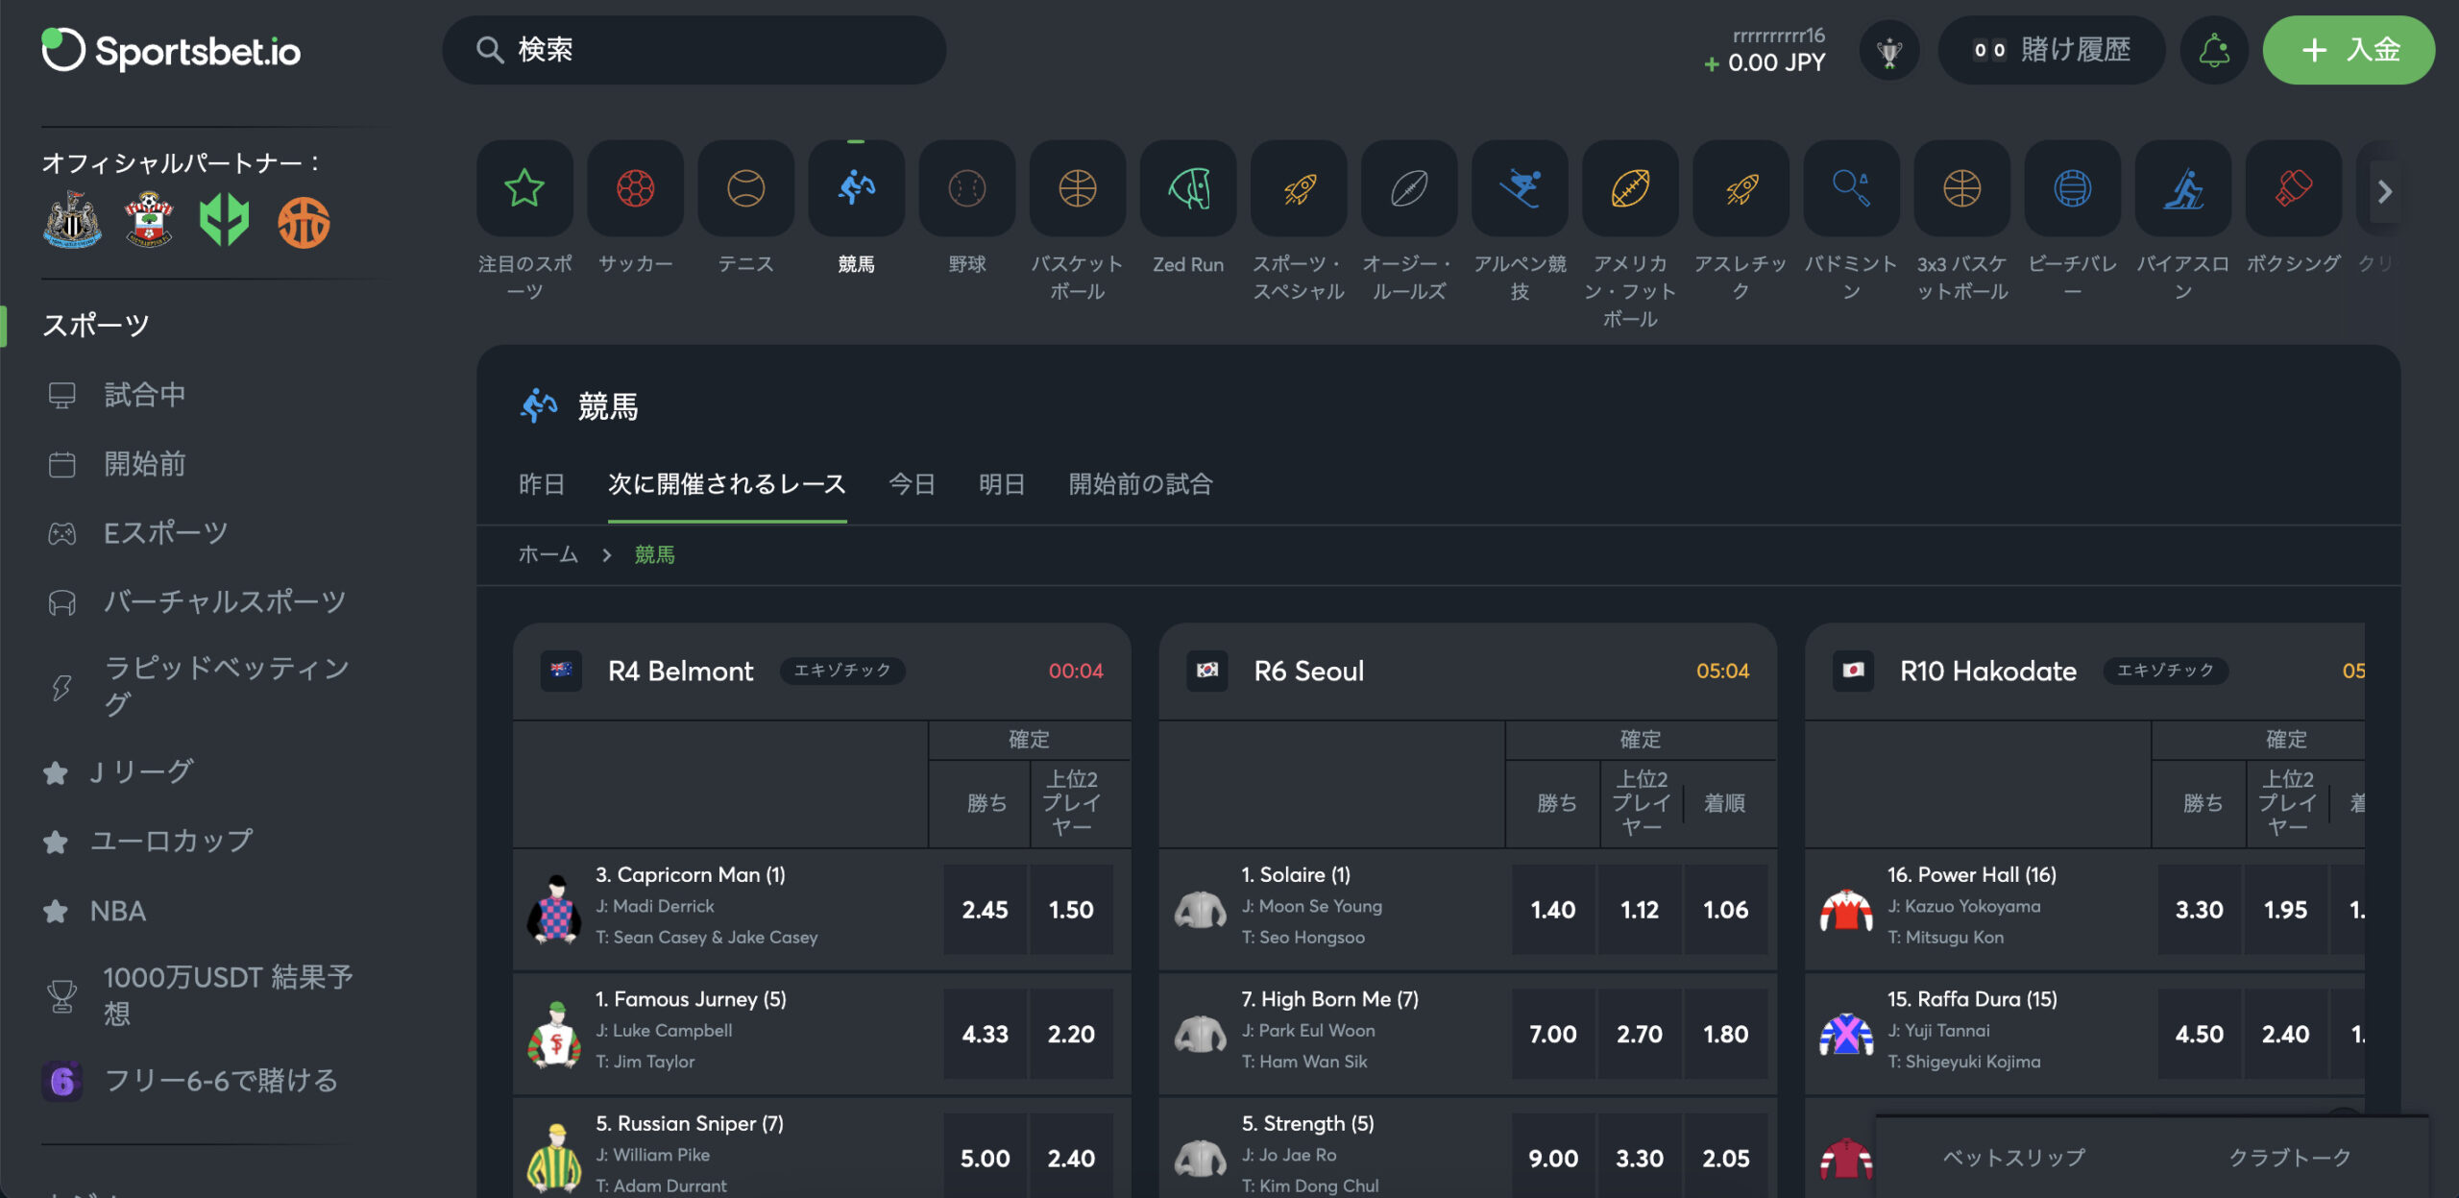This screenshot has width=2459, height=1198.
Task: Select the biathlon skier icon
Action: click(x=2182, y=188)
